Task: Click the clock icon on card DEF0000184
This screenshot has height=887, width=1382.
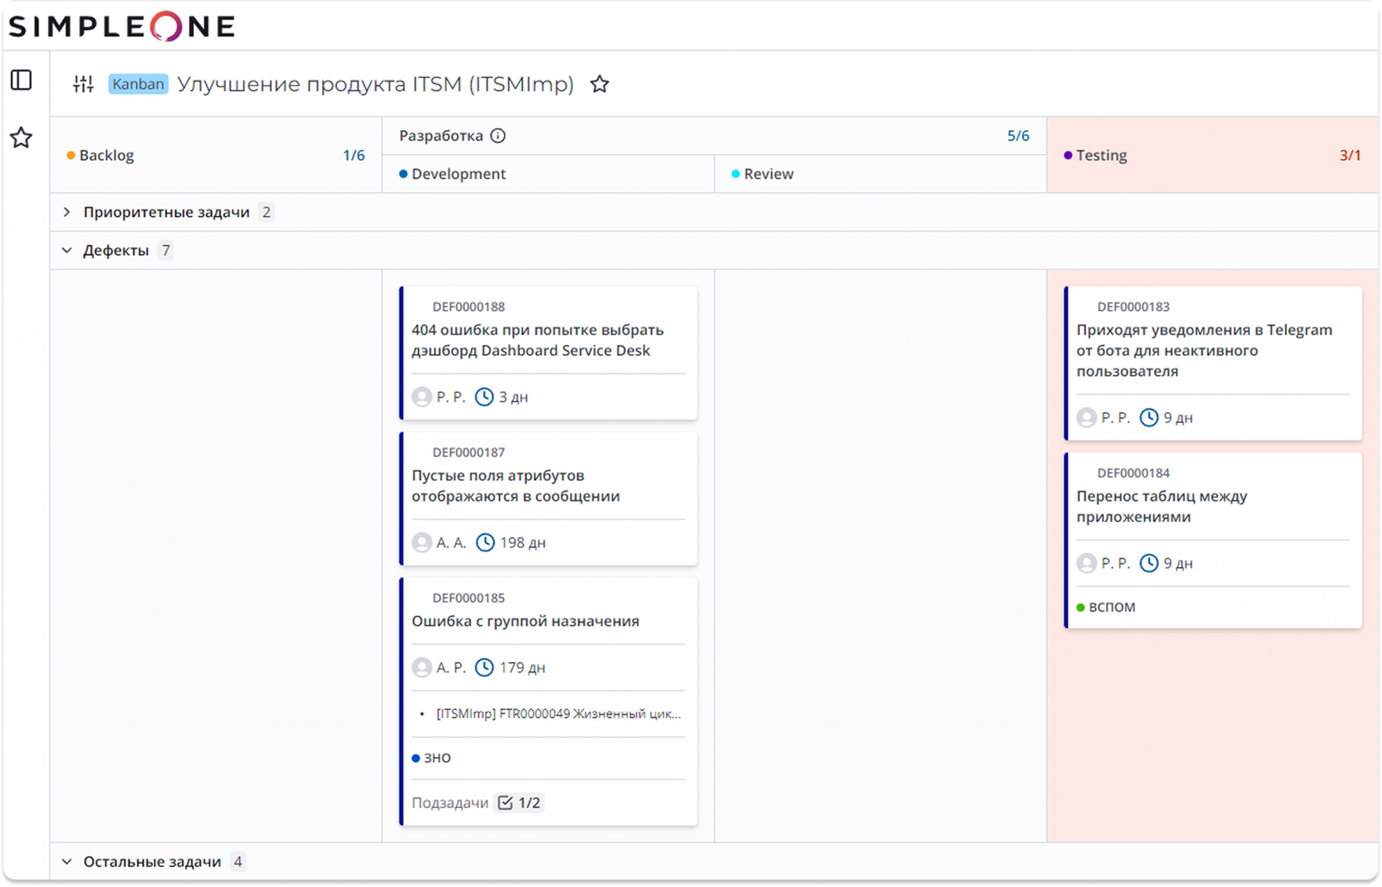Action: (x=1151, y=563)
